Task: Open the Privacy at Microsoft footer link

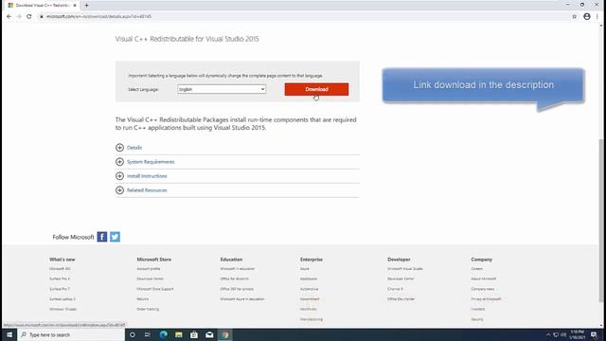Action: pos(486,299)
